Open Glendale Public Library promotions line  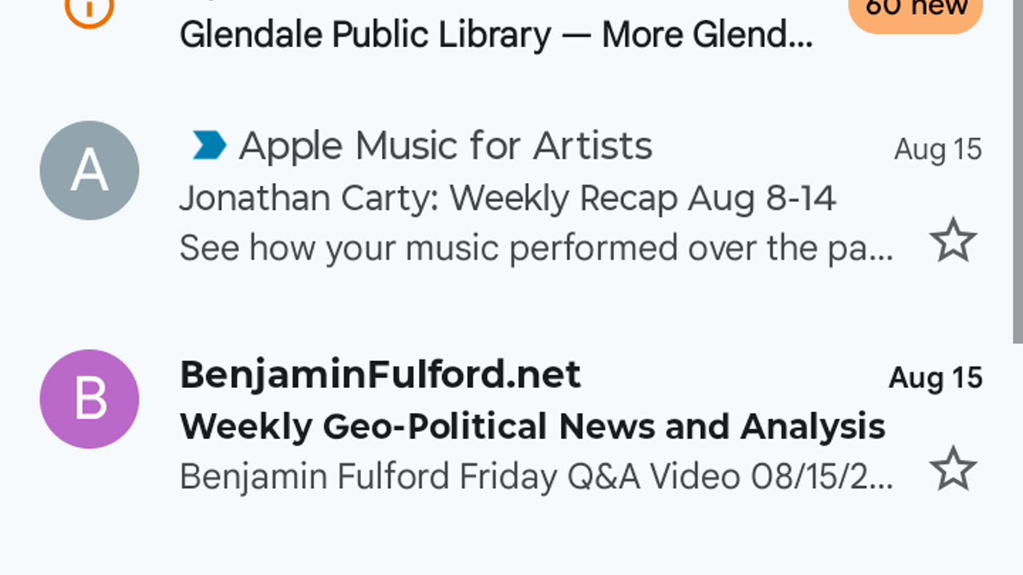[x=496, y=35]
